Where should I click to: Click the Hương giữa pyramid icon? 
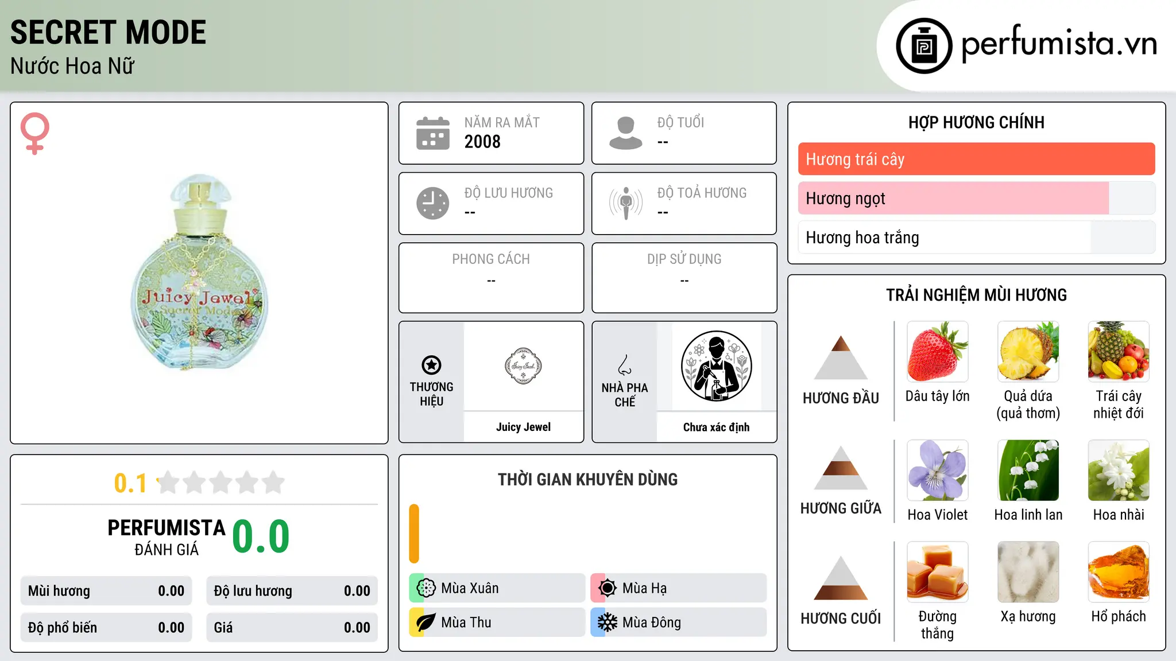(x=841, y=468)
